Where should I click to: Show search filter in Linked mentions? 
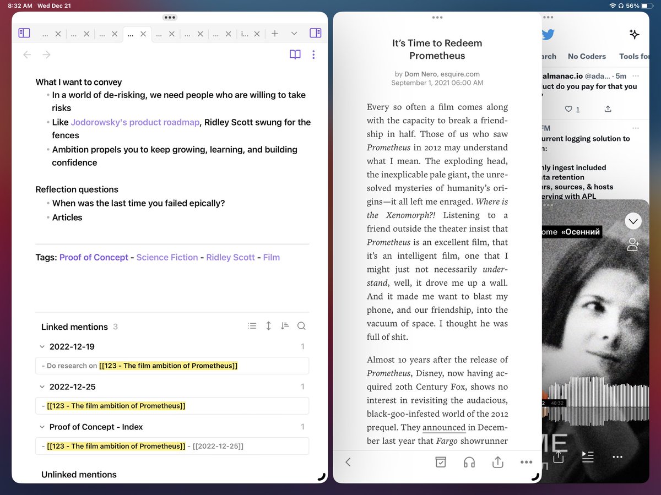click(x=301, y=326)
